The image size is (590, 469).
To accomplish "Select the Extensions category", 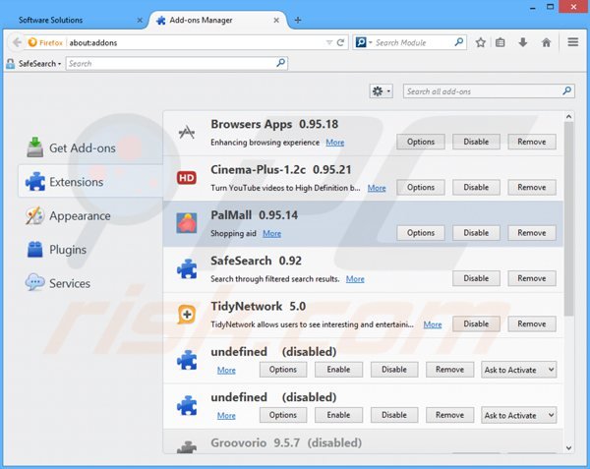I will tap(90, 182).
